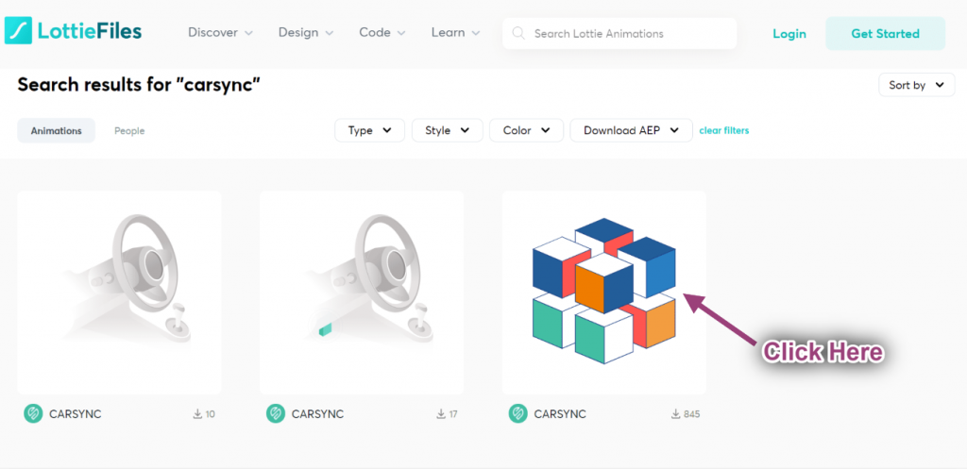
Task: Click the clear filters link
Action: (x=724, y=130)
